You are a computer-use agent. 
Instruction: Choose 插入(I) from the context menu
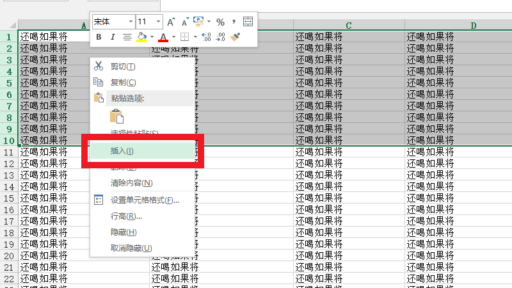[122, 151]
